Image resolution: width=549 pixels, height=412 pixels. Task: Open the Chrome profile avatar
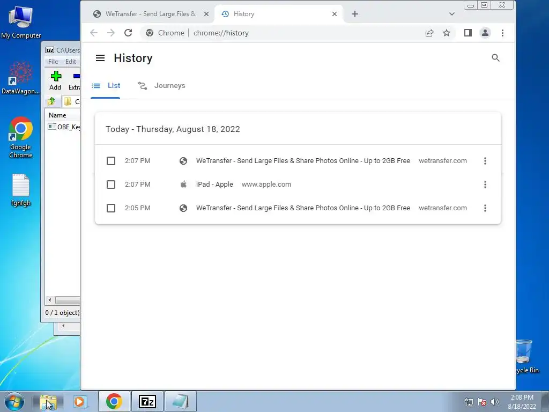point(485,33)
